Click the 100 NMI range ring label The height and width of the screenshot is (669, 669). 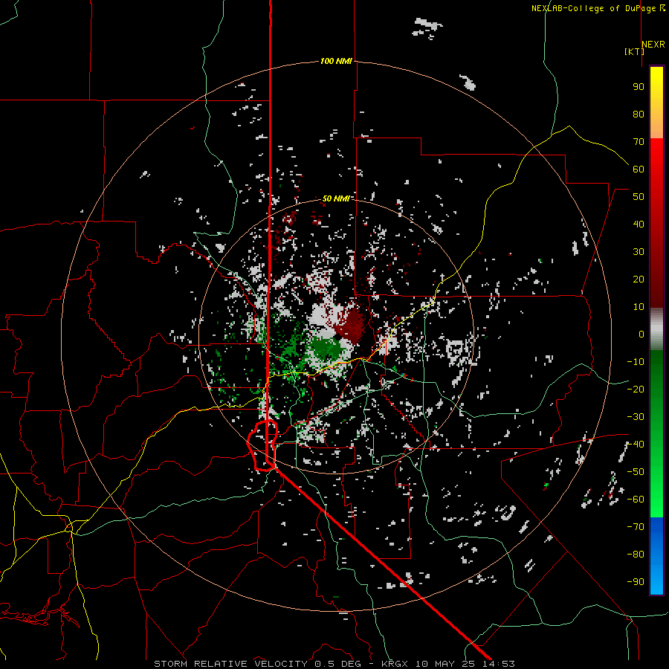336,61
